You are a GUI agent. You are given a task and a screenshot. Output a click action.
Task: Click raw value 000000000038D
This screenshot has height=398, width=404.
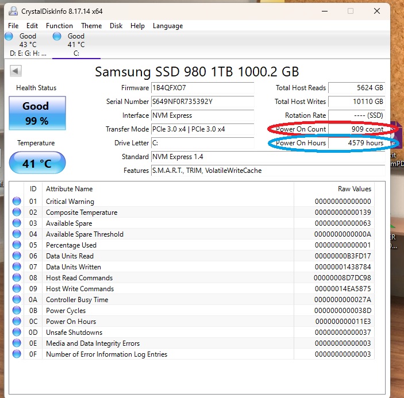[343, 311]
